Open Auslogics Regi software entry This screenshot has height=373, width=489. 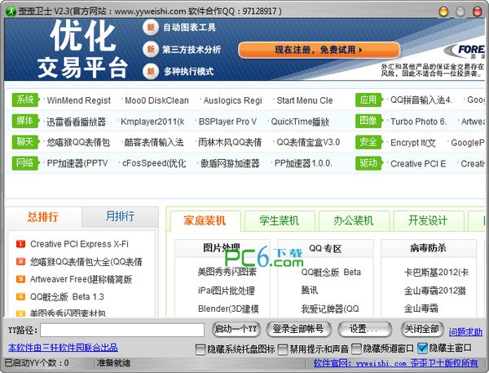232,100
